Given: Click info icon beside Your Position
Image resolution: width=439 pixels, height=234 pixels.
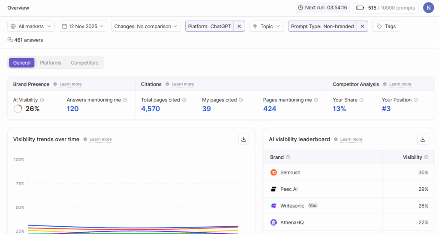Looking at the screenshot, I should [x=416, y=100].
